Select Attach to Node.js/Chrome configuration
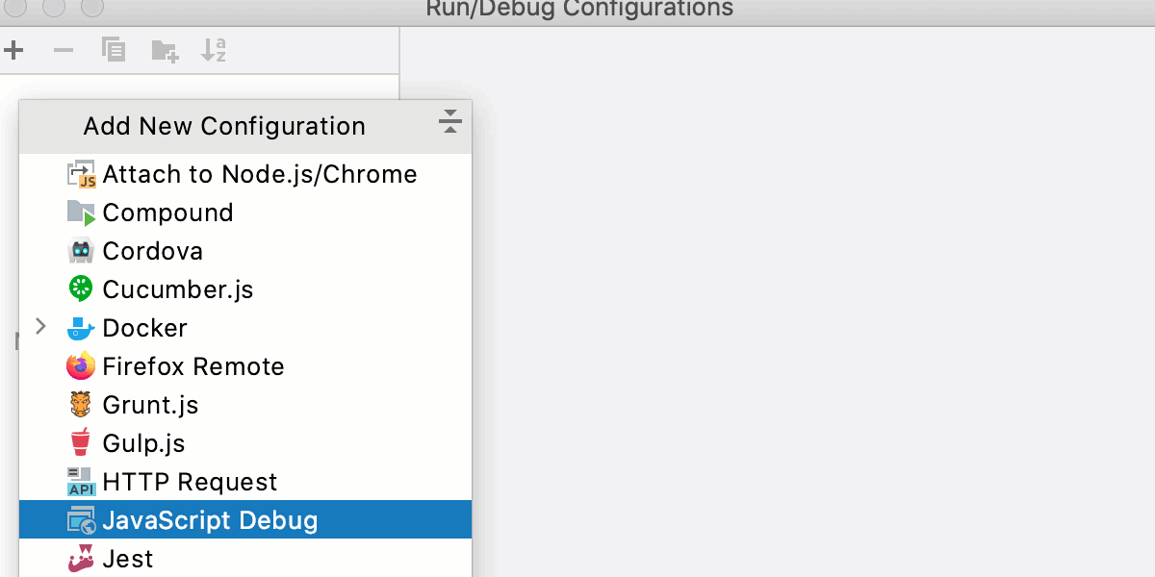1155x577 pixels. click(260, 173)
